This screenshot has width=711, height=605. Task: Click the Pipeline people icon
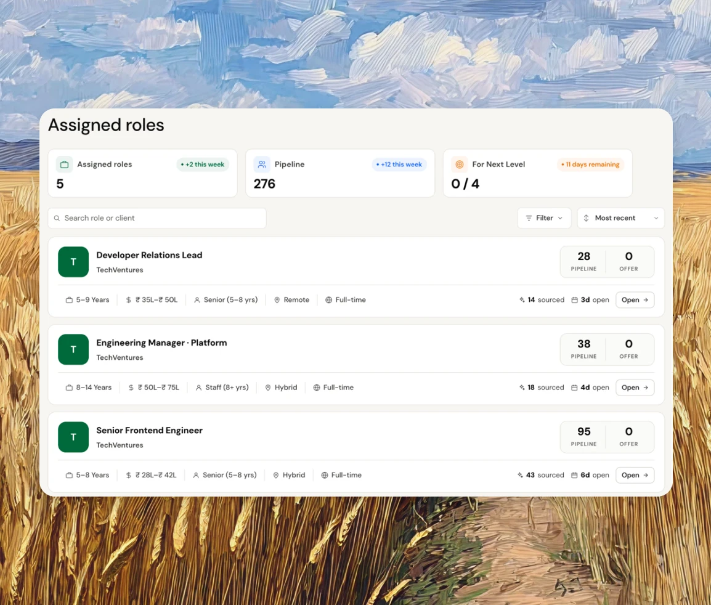tap(262, 164)
